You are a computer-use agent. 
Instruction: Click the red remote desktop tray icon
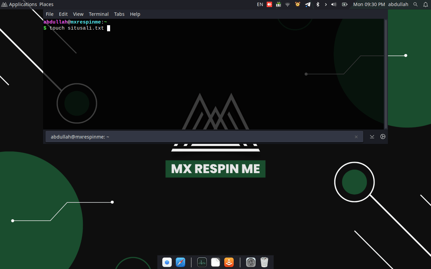tap(269, 4)
